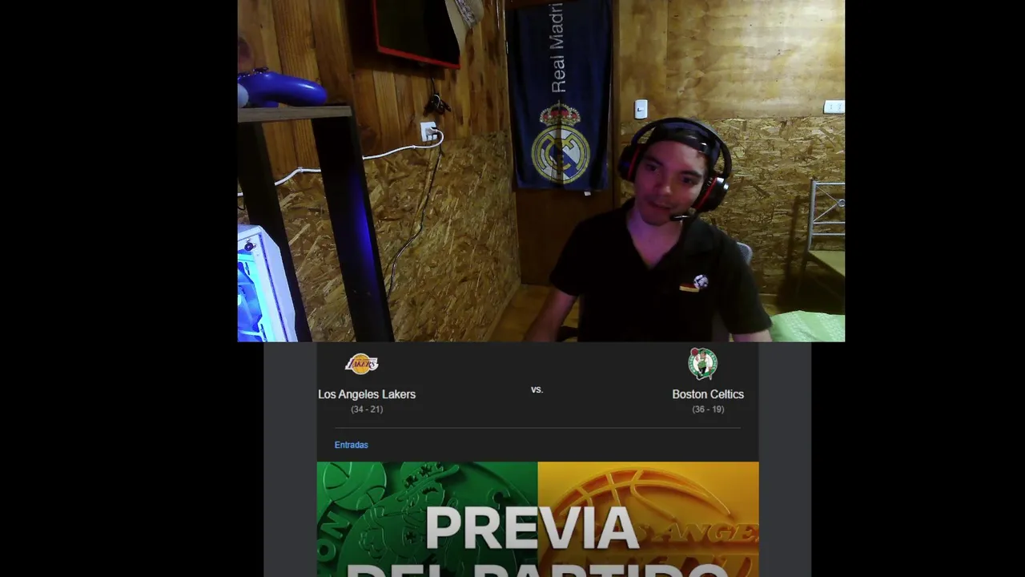Click the 'vs.' text between teams
The width and height of the screenshot is (1025, 577).
pos(537,389)
